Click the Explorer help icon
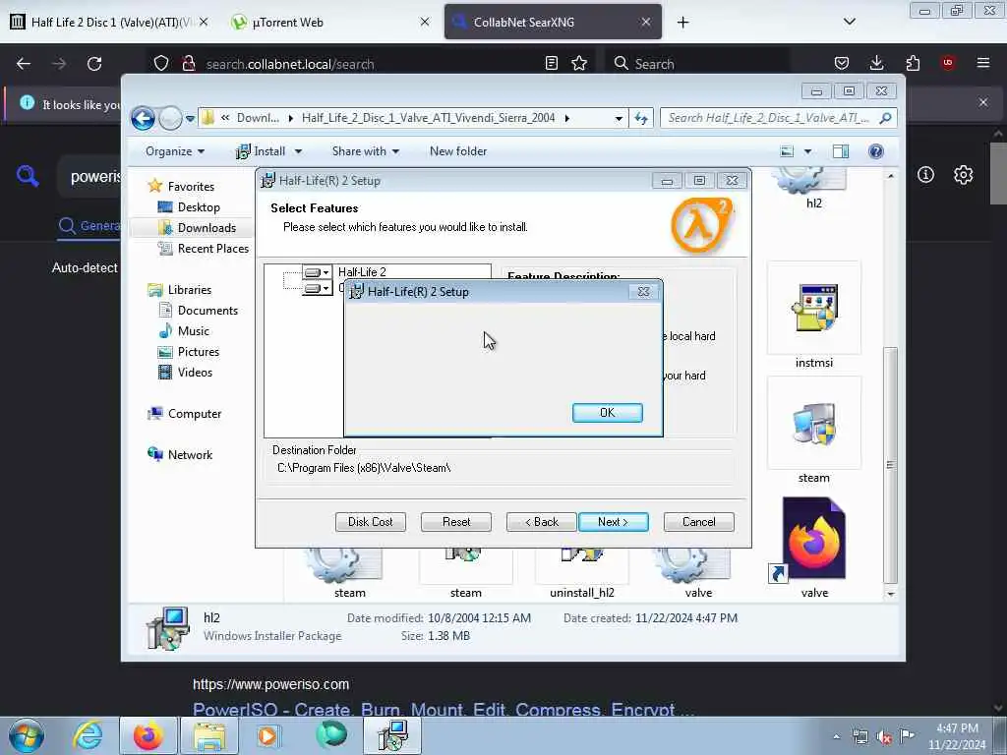The image size is (1007, 755). pyautogui.click(x=876, y=151)
